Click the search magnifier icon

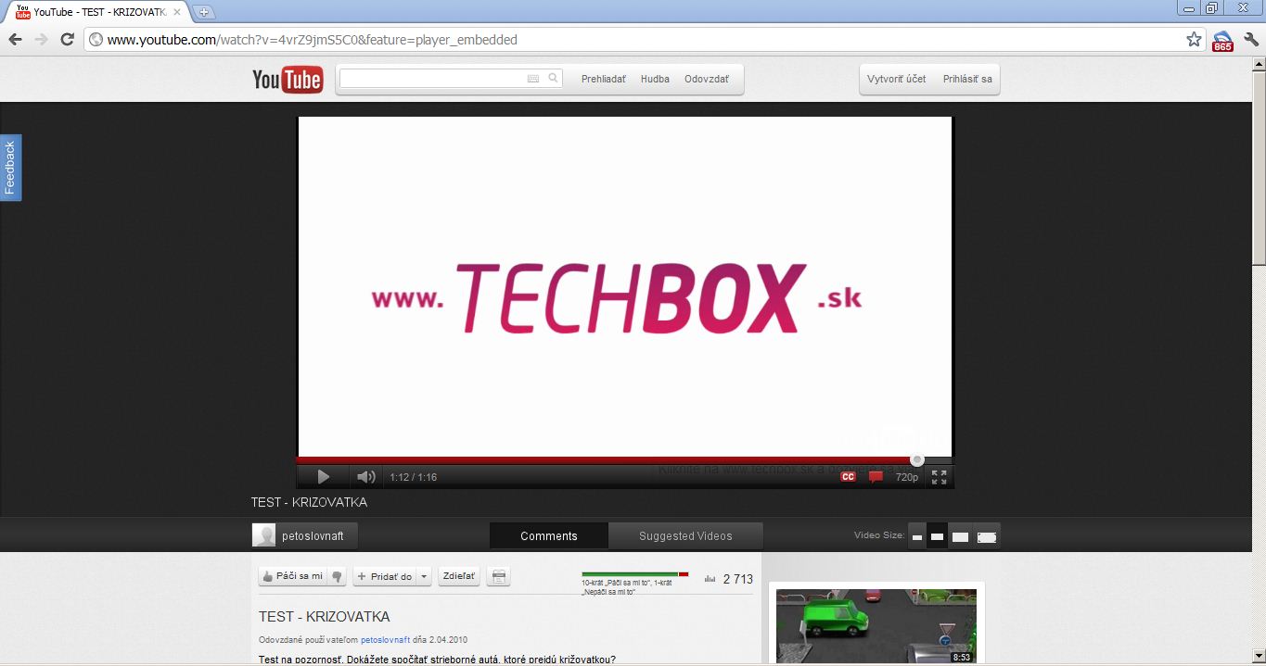click(554, 79)
